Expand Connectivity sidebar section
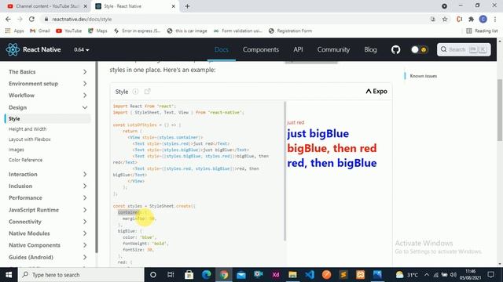This screenshot has width=503, height=282. pos(48,222)
